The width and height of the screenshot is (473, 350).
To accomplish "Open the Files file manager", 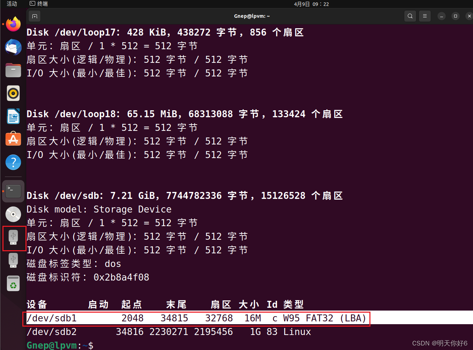I will (x=13, y=70).
